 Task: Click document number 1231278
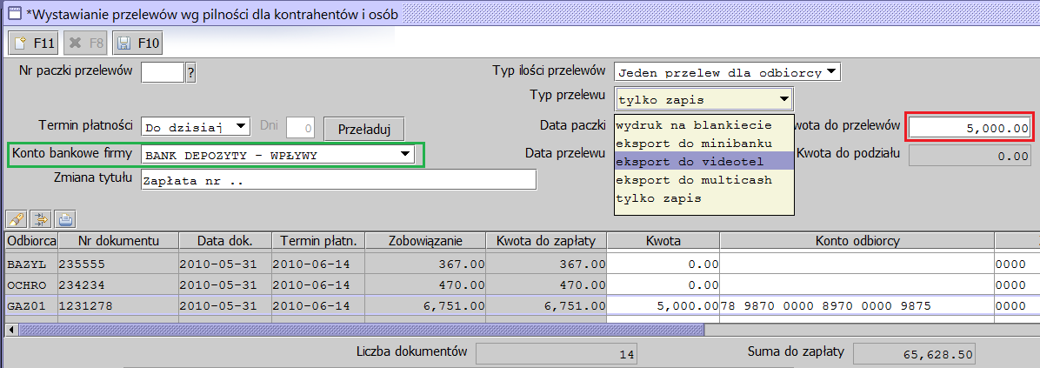(x=117, y=305)
